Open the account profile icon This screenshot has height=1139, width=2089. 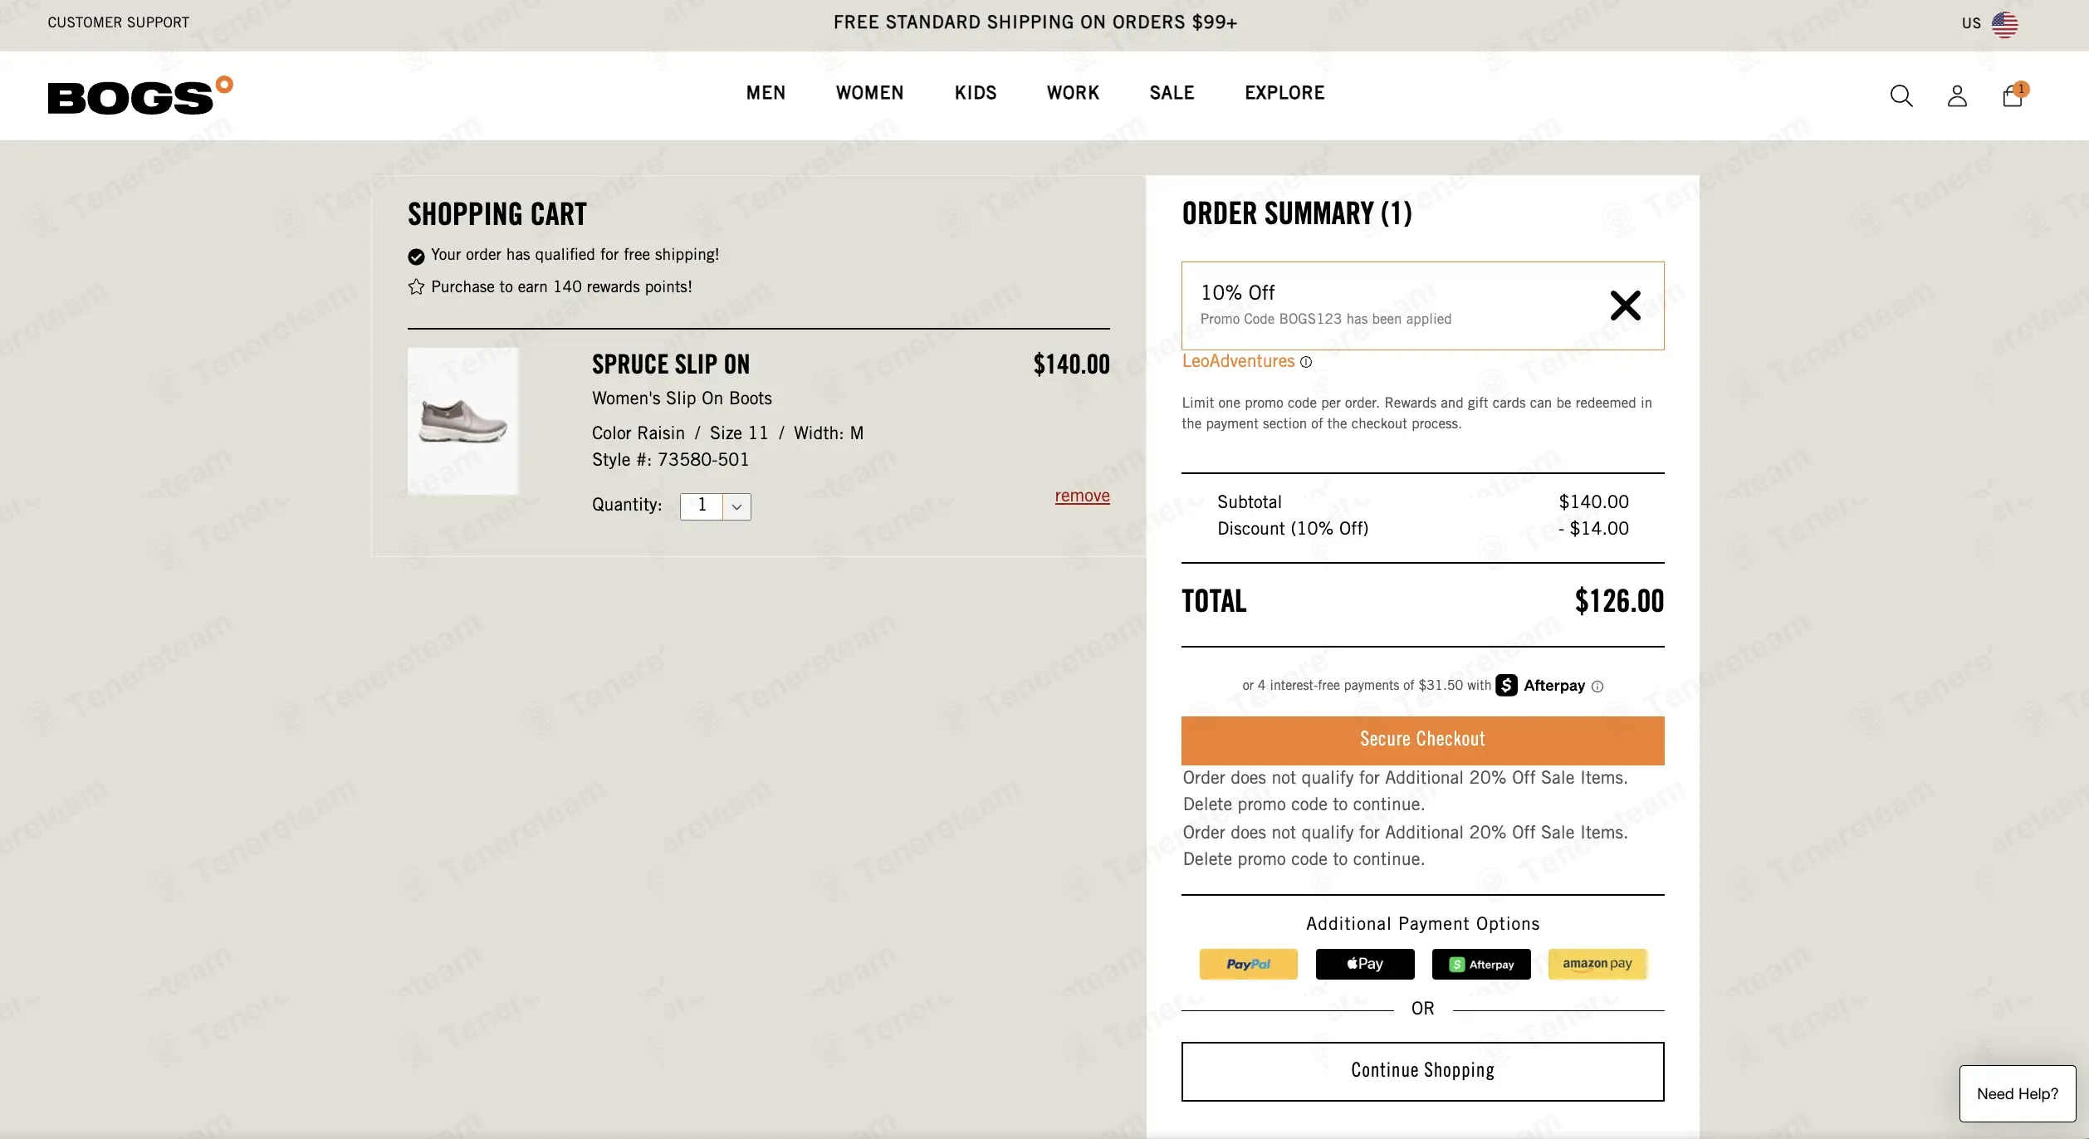(1957, 96)
